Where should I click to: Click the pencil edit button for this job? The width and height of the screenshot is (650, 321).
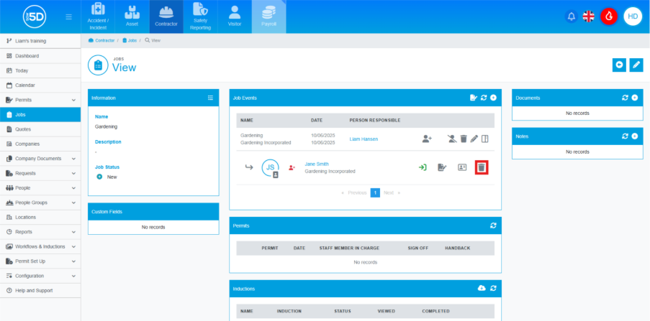pyautogui.click(x=636, y=65)
